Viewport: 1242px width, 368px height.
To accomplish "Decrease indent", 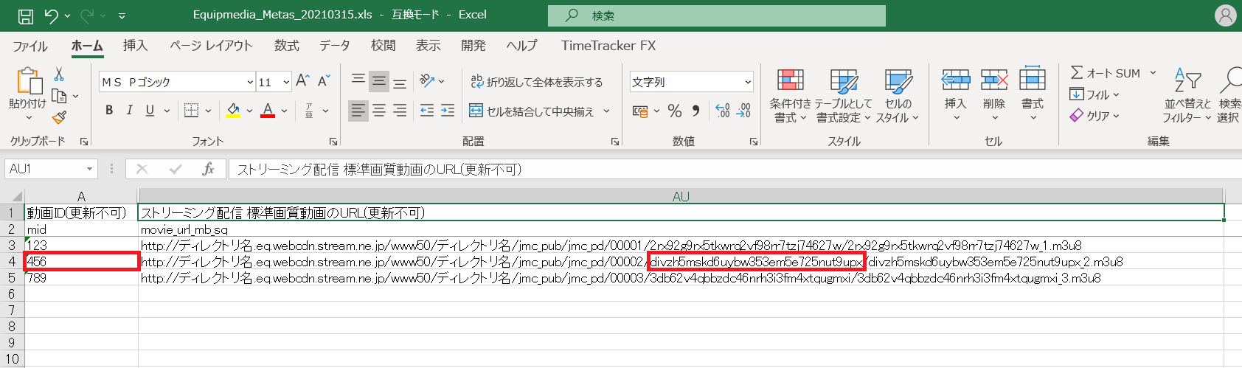I will (427, 111).
